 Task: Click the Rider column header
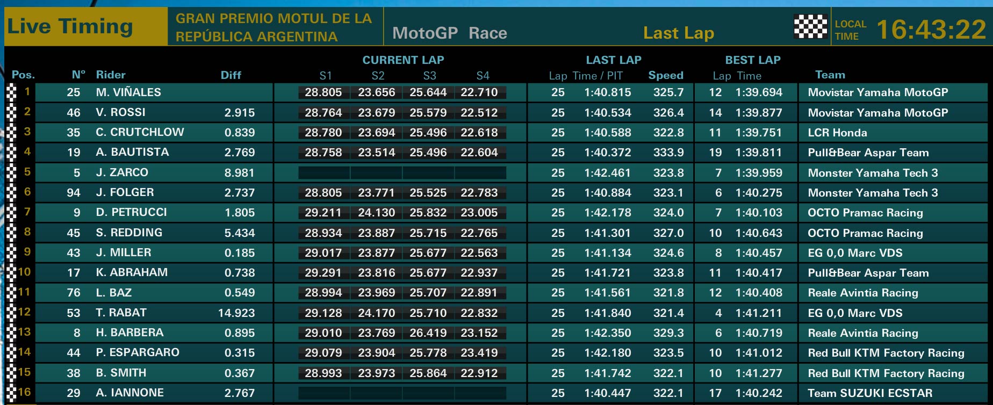(x=111, y=75)
